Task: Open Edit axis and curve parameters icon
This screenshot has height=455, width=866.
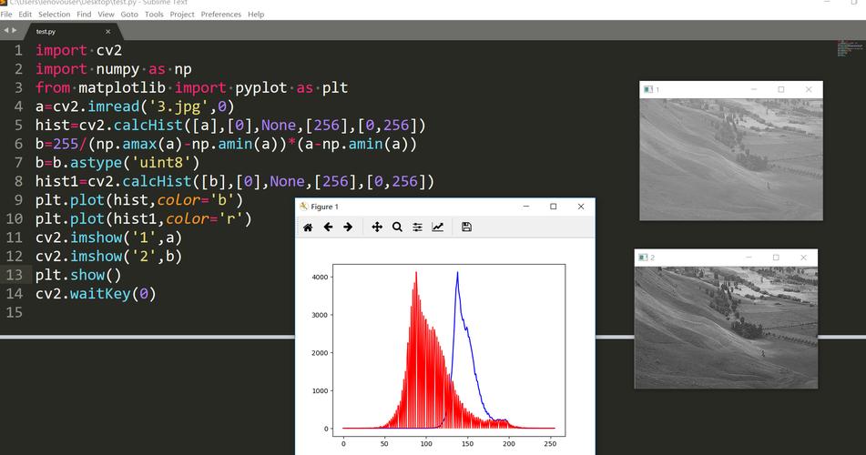Action: [x=437, y=227]
